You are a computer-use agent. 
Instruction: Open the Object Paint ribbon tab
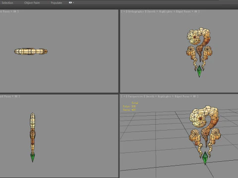coord(32,3)
